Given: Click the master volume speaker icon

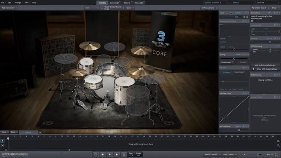Looking at the screenshot, I should click(x=245, y=154).
